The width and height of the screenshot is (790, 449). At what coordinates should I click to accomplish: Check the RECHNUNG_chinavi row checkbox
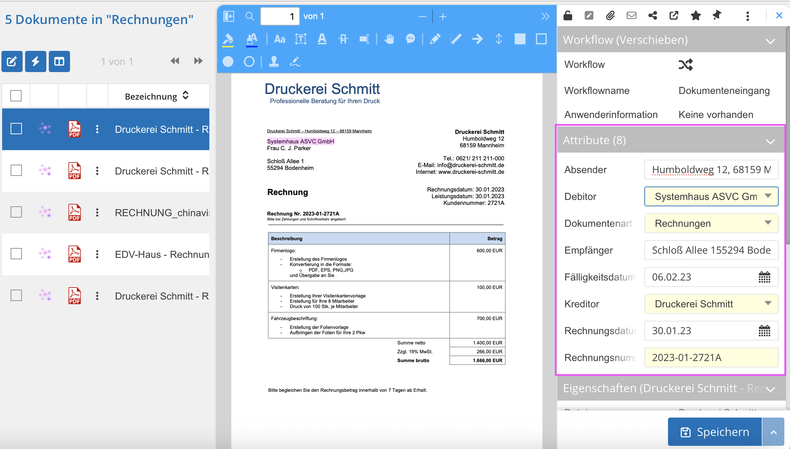click(16, 212)
